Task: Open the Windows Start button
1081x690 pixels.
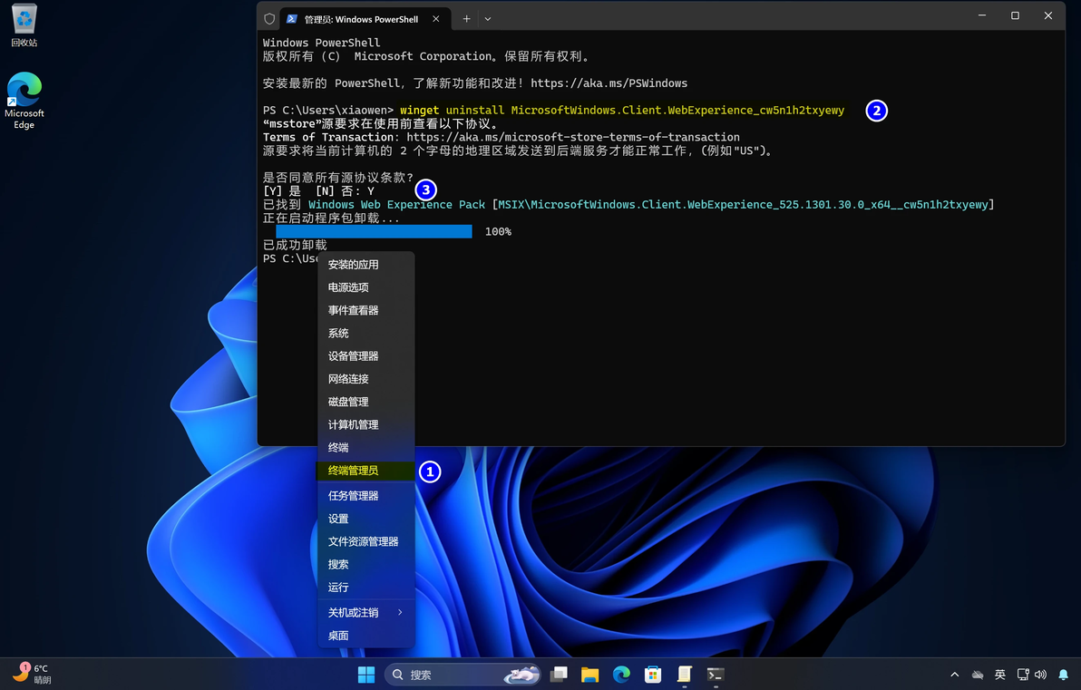Action: (366, 675)
